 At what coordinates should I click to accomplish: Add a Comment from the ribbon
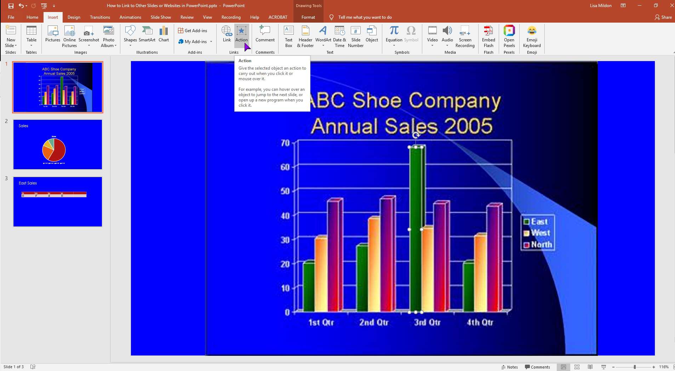click(265, 34)
